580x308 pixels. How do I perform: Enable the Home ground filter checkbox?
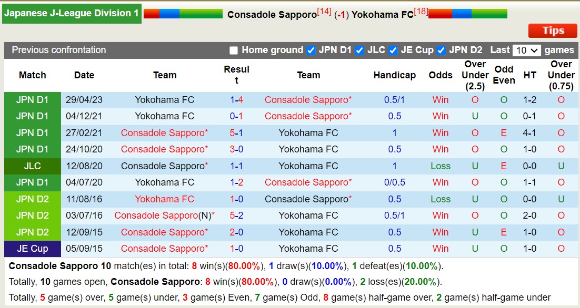tap(233, 50)
